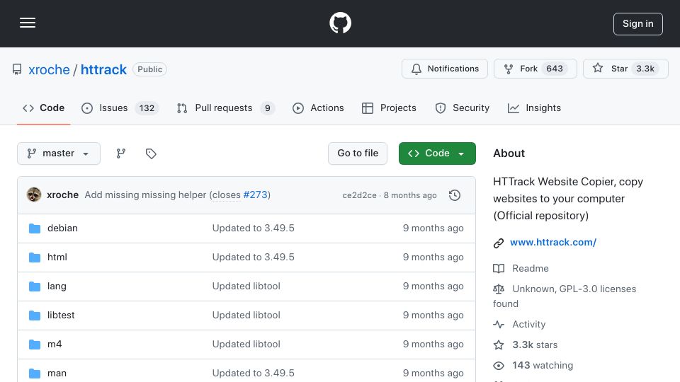Click xroche avatar in commit row
This screenshot has height=382, width=680.
click(34, 195)
